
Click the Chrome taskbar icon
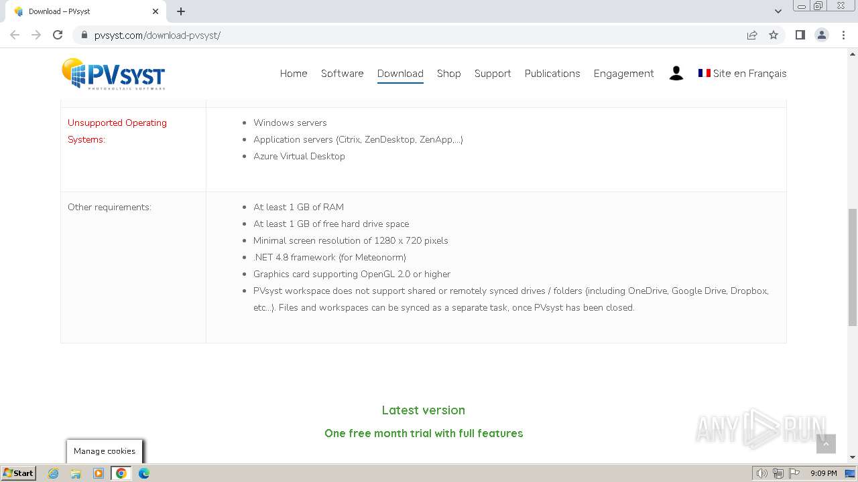121,473
